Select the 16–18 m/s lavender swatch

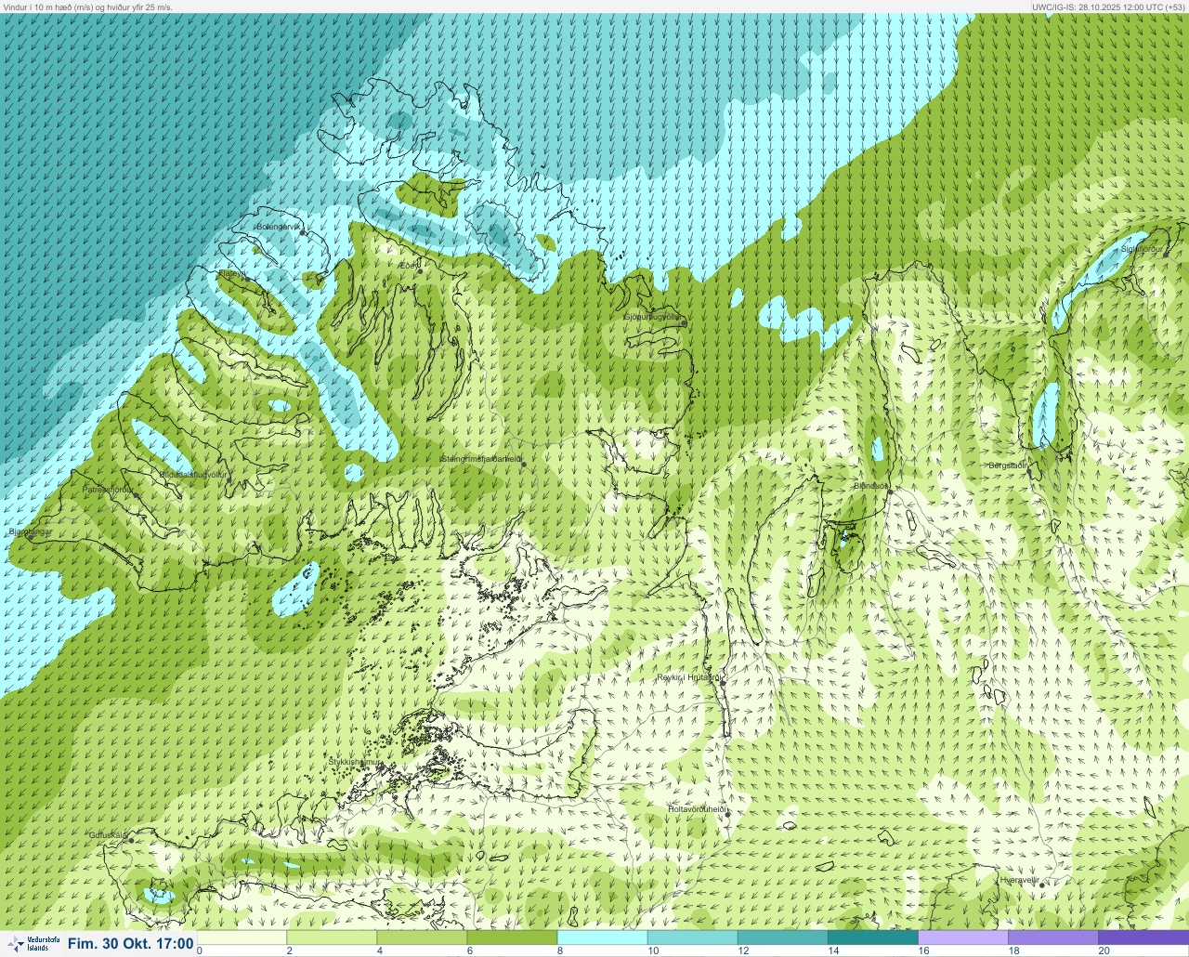(x=964, y=937)
